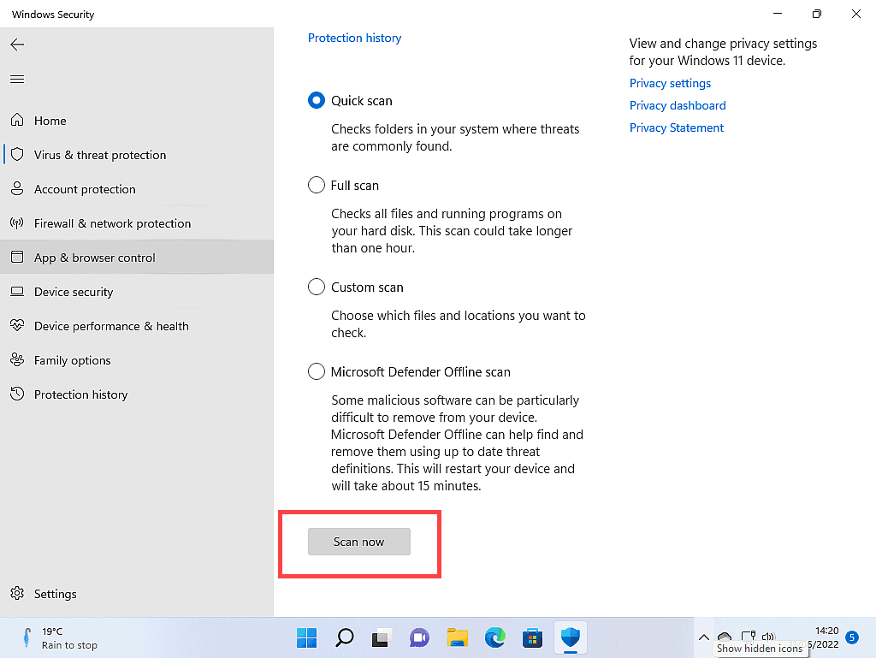876x658 pixels.
Task: Launch Microsoft Edge from taskbar
Action: 494,638
